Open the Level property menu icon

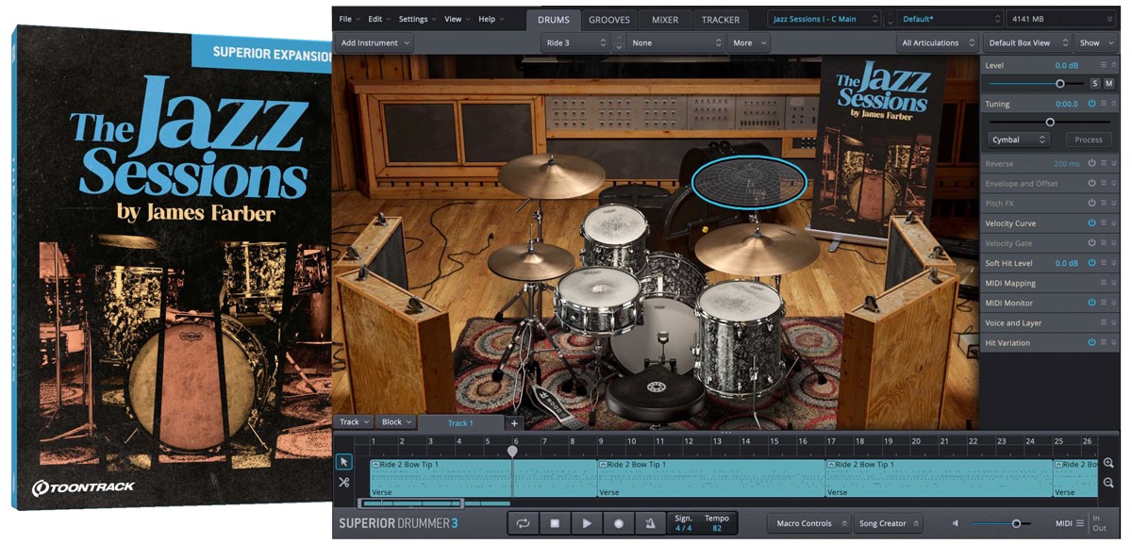pyautogui.click(x=1103, y=65)
